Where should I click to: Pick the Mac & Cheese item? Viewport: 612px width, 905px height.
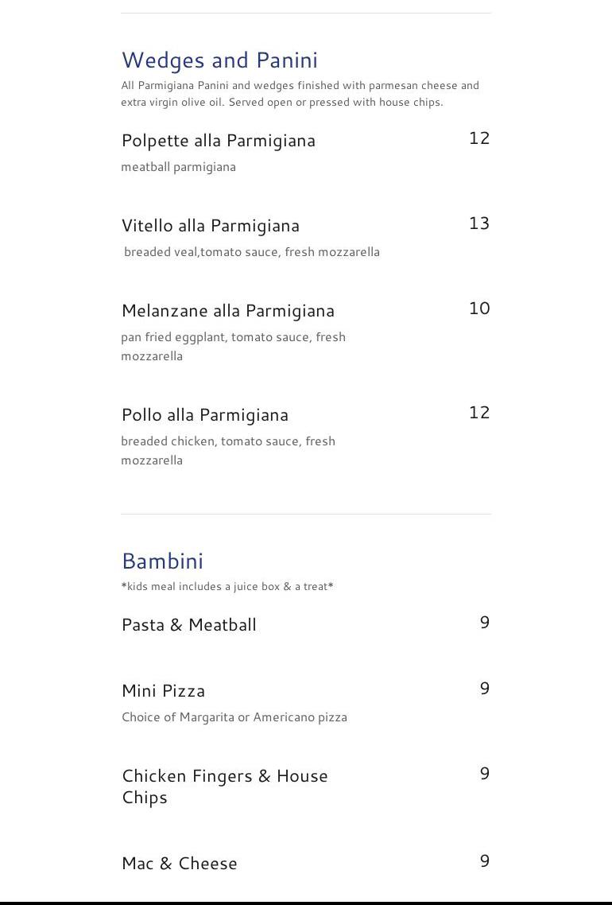pos(180,864)
